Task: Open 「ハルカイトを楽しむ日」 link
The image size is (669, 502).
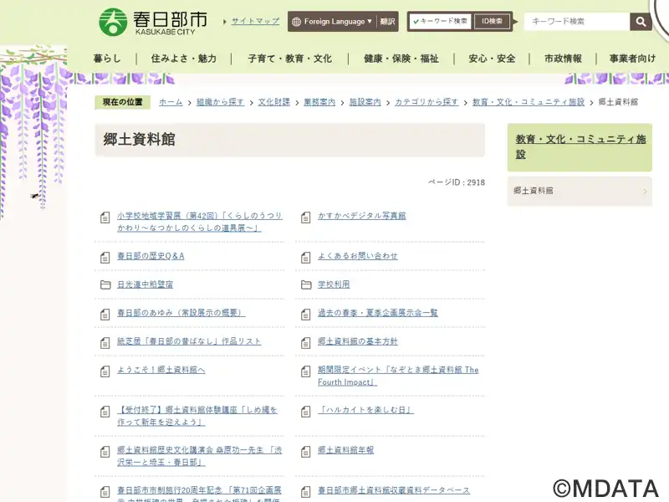Action: coord(365,410)
